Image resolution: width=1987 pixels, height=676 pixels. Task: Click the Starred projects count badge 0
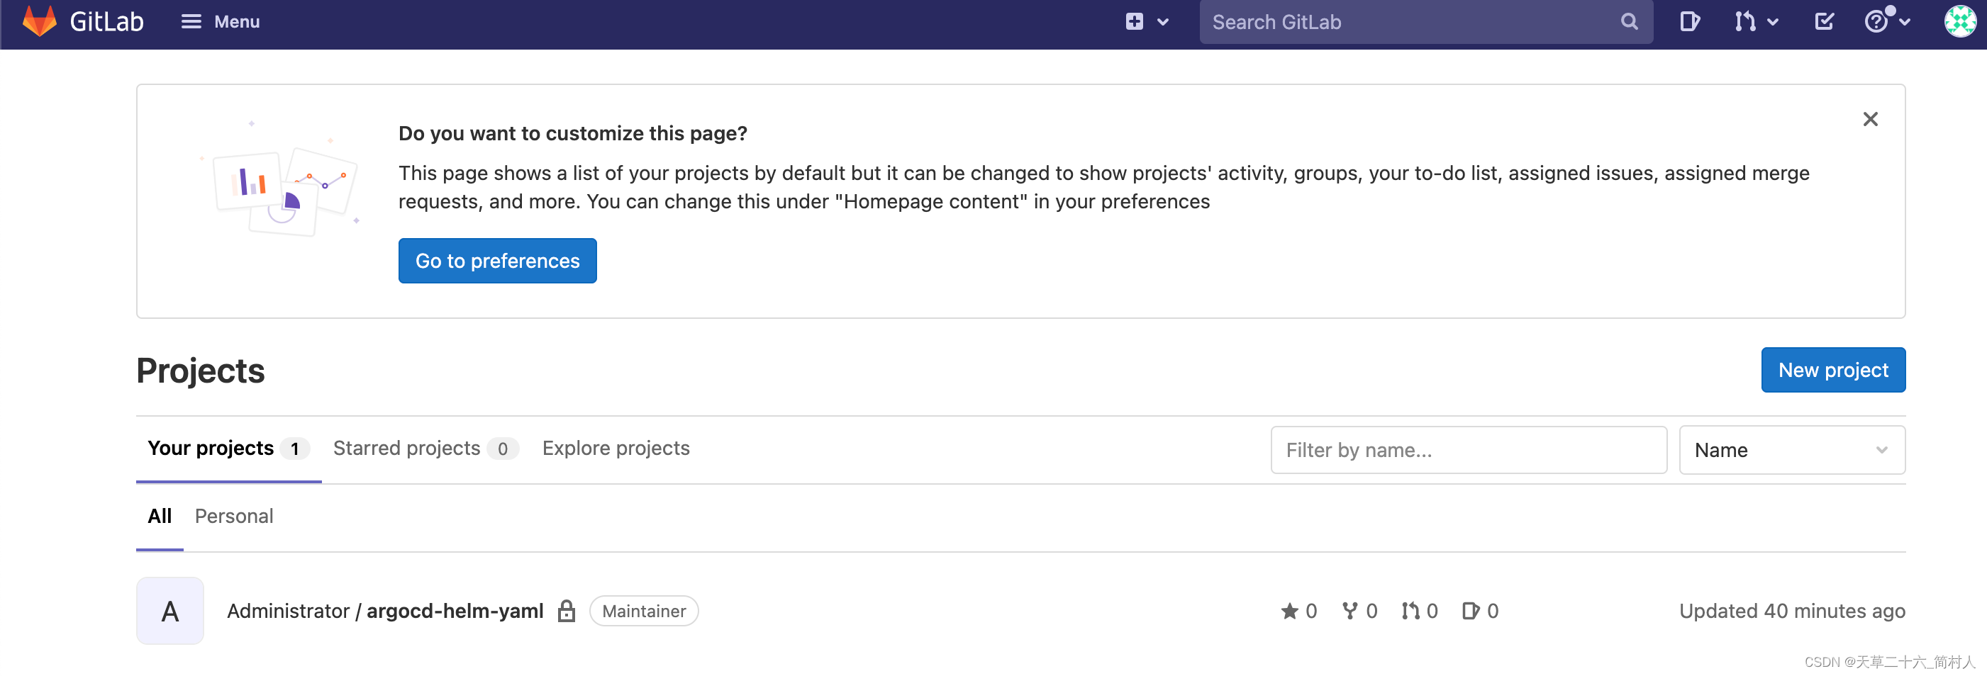502,449
